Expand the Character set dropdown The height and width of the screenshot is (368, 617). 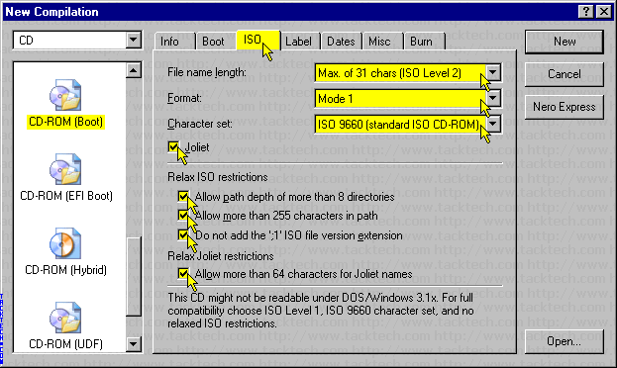pos(493,125)
